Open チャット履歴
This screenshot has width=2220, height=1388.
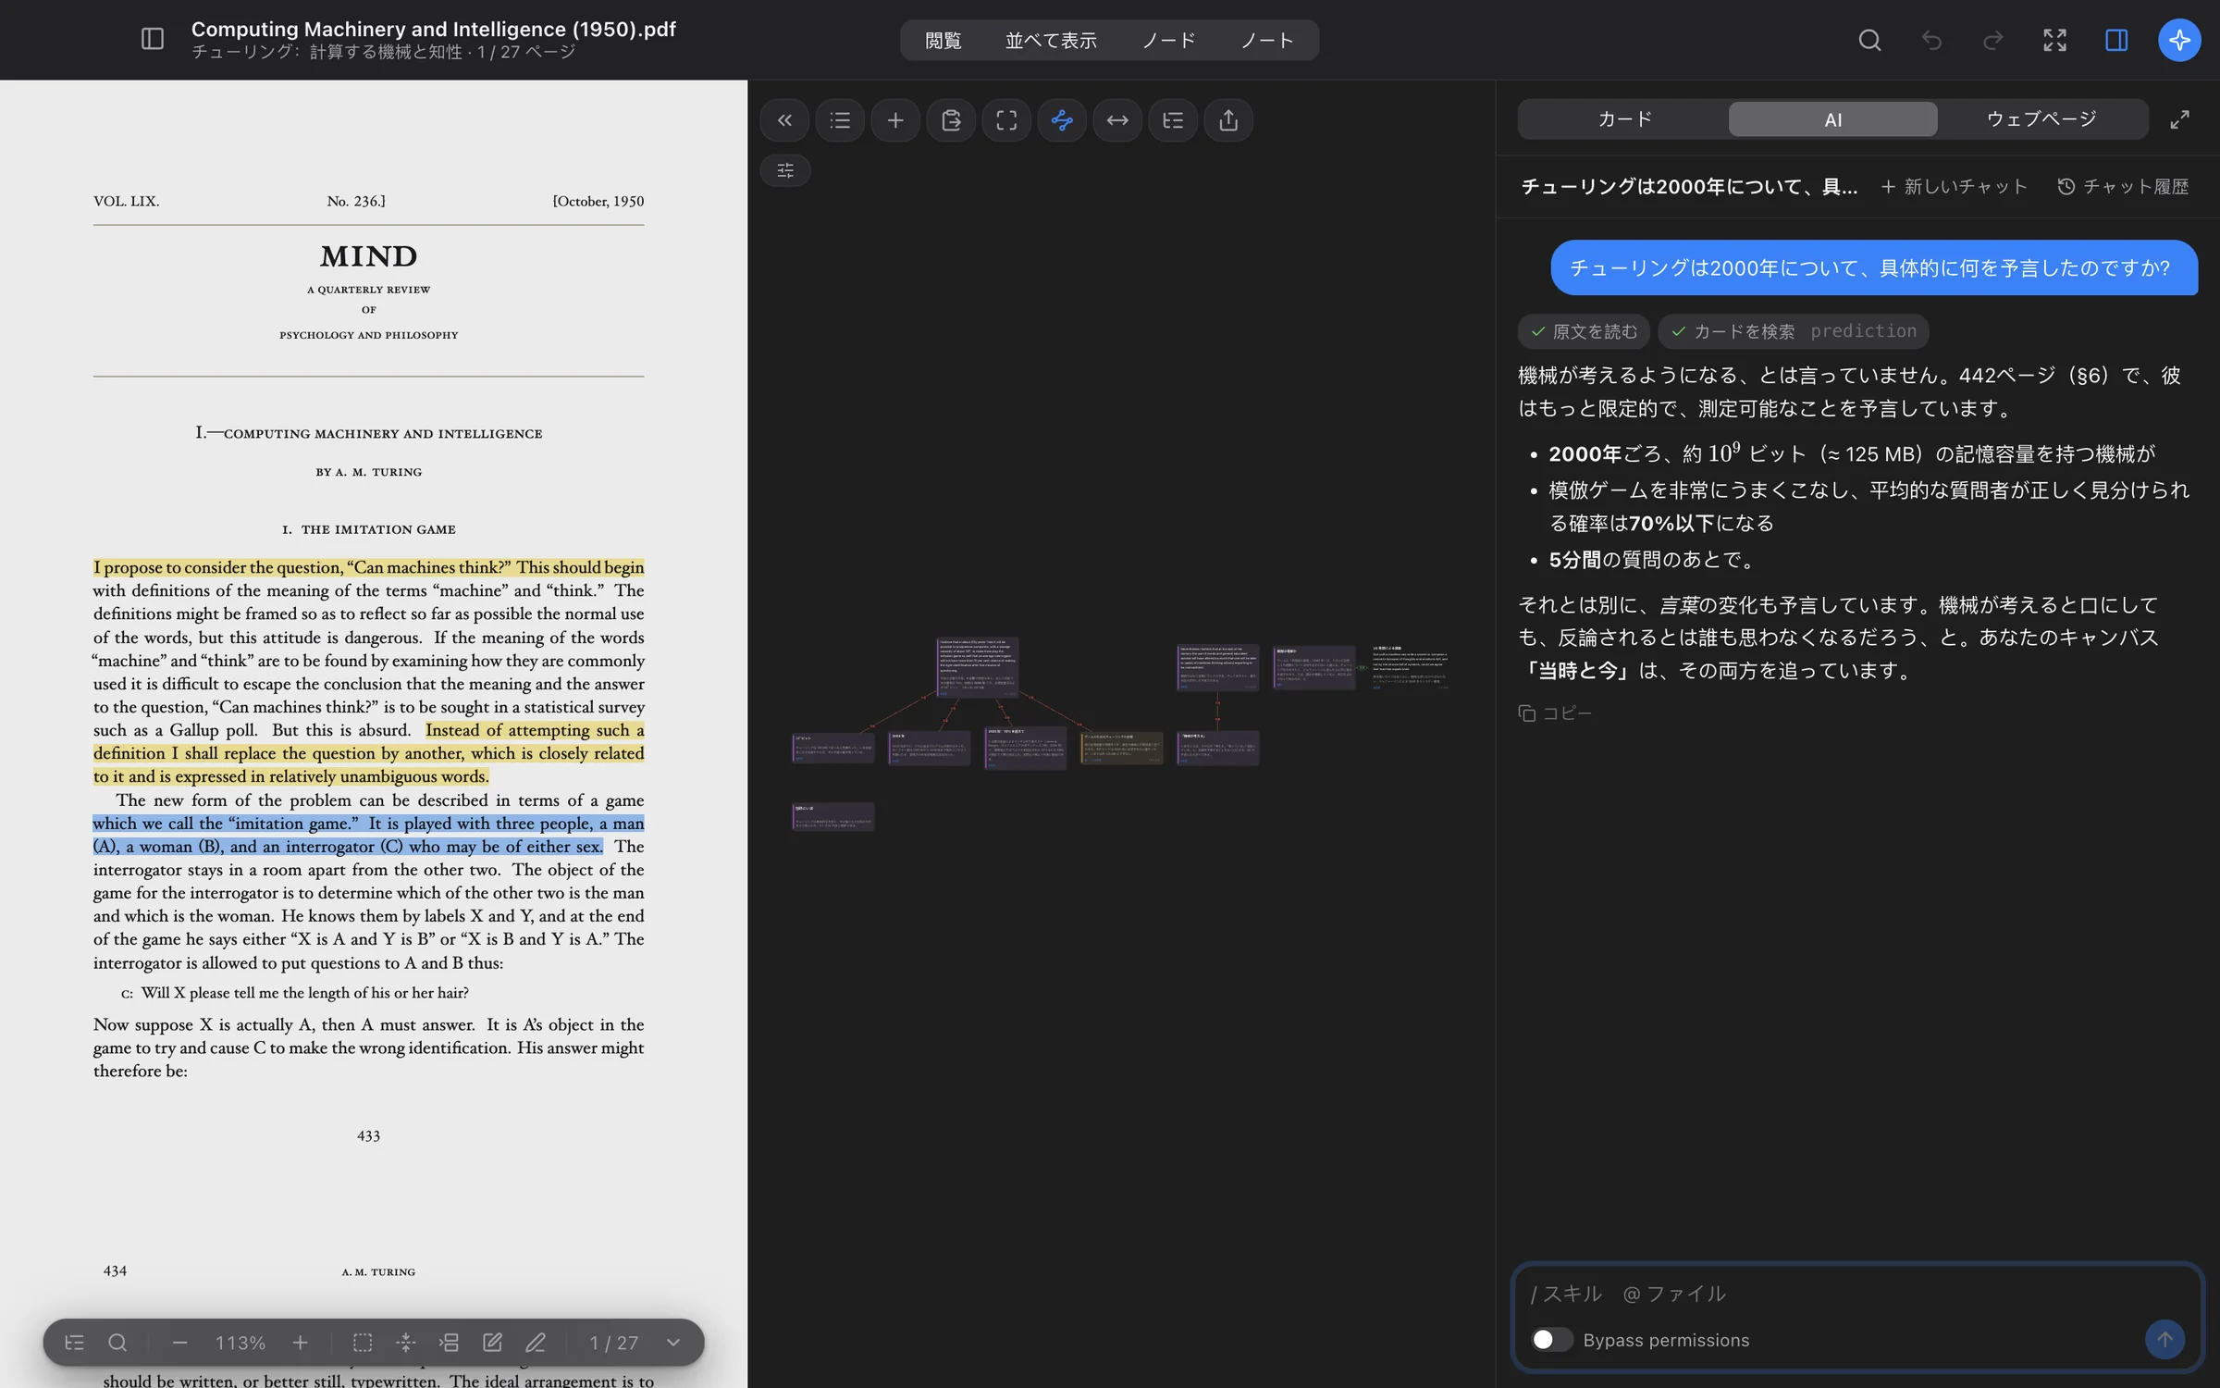pyautogui.click(x=2123, y=186)
